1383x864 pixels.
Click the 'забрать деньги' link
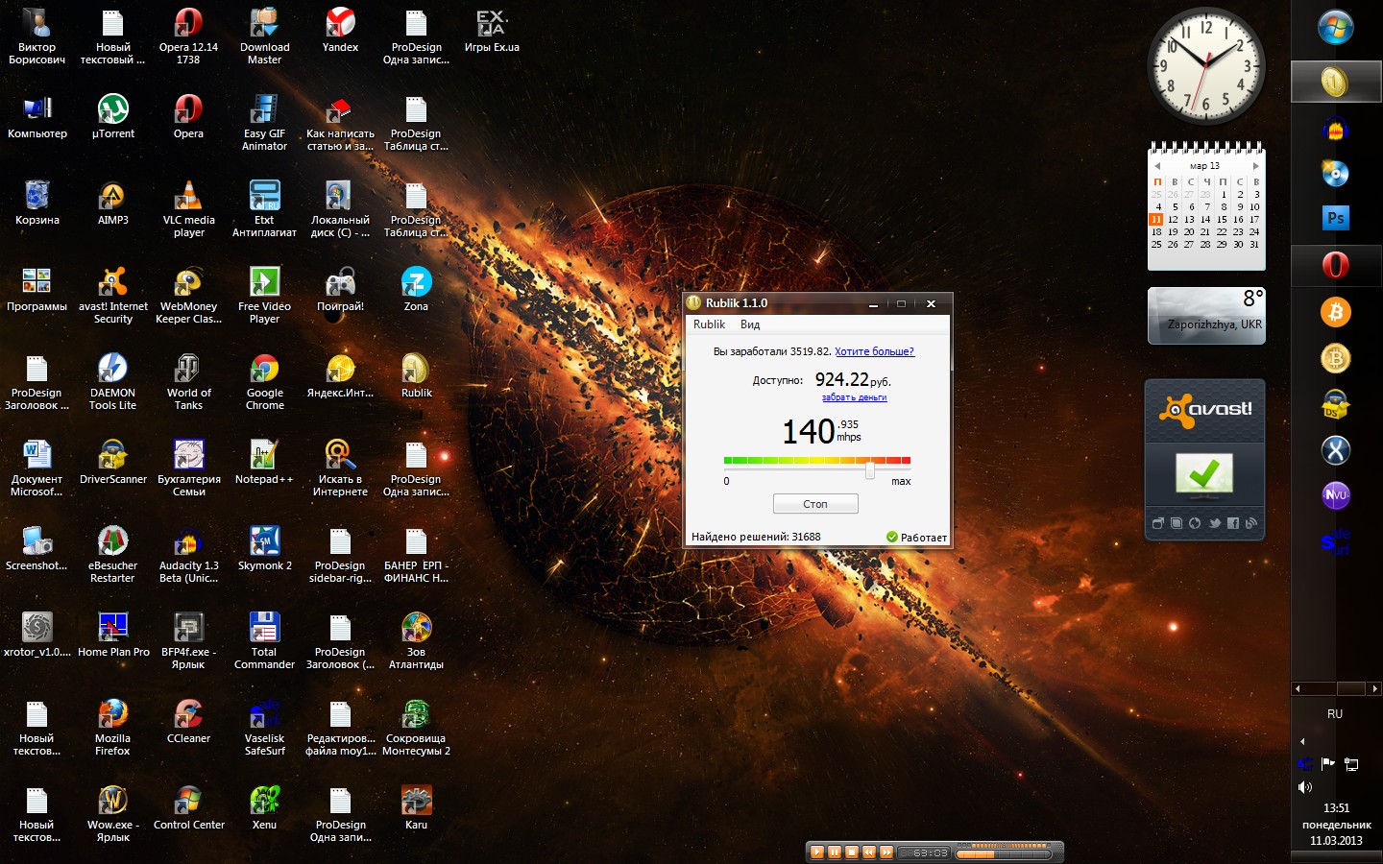[x=854, y=397]
